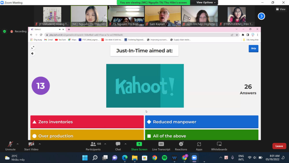This screenshot has width=289, height=163.
Task: Choose the red answer Zero inventories
Action: point(87,122)
